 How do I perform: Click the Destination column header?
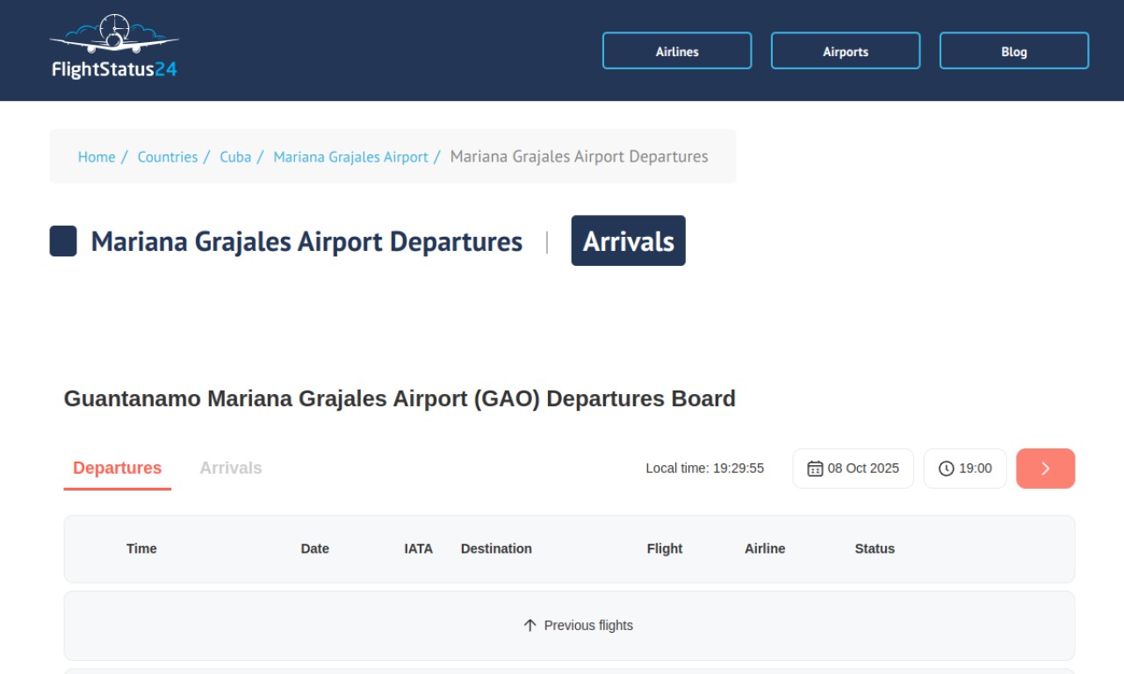point(496,549)
